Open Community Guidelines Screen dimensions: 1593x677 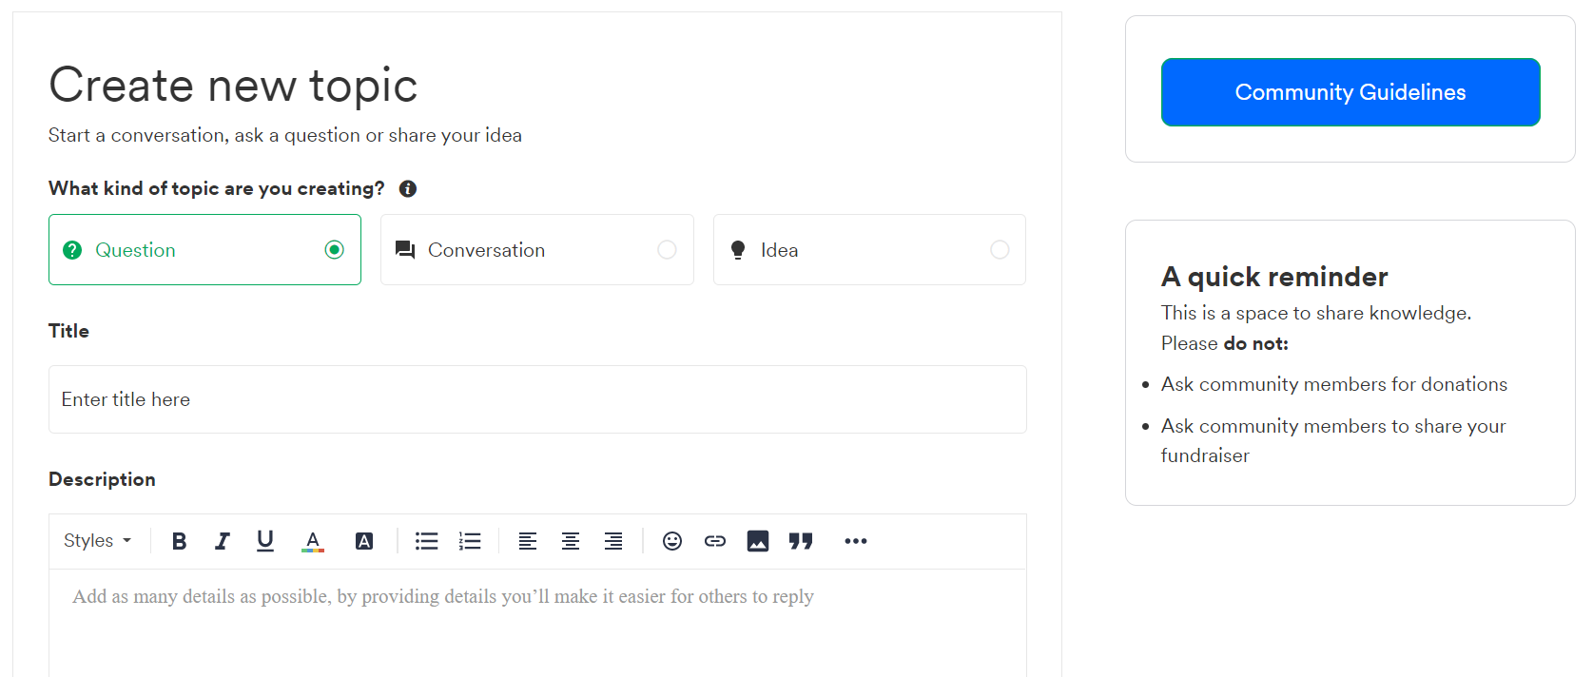[x=1350, y=92]
